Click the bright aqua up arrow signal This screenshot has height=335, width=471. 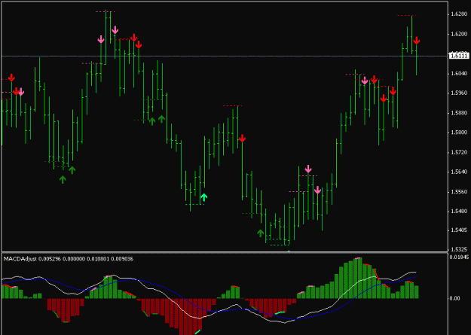(204, 197)
